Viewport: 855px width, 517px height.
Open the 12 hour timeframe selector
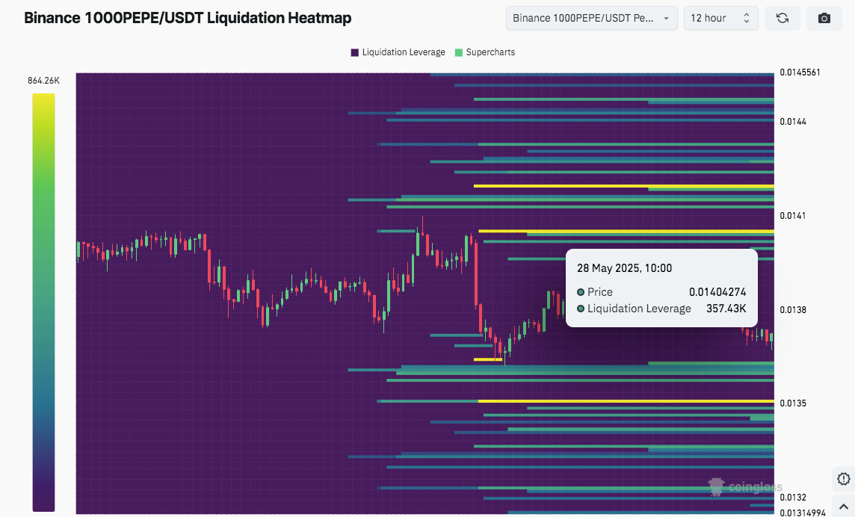721,18
